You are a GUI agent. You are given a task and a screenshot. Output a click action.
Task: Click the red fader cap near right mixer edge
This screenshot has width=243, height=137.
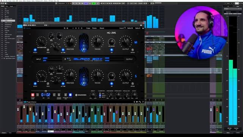click(217, 110)
